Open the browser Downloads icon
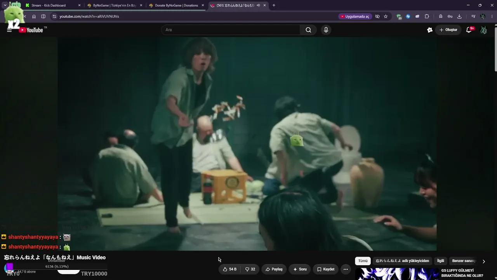The height and width of the screenshot is (280, 497). click(x=459, y=16)
